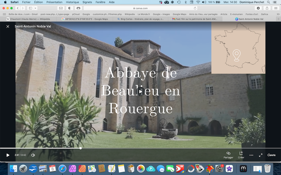
Task: Show Safari tab overview button
Action: pyautogui.click(x=276, y=8)
